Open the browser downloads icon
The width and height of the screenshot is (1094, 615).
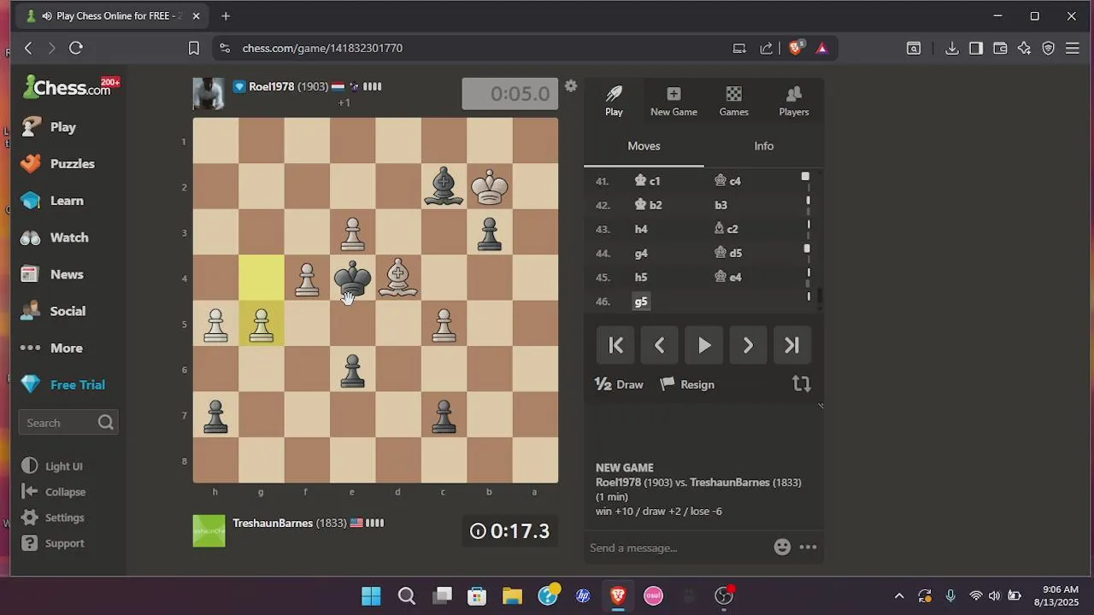(951, 48)
